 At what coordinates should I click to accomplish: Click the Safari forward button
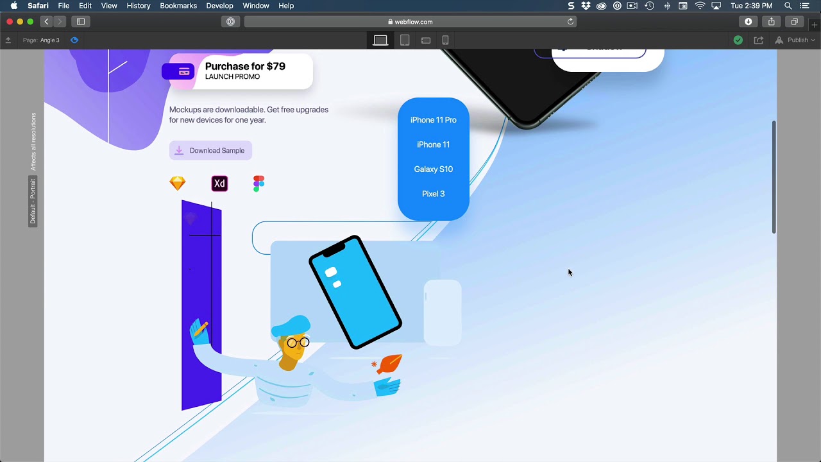(60, 21)
